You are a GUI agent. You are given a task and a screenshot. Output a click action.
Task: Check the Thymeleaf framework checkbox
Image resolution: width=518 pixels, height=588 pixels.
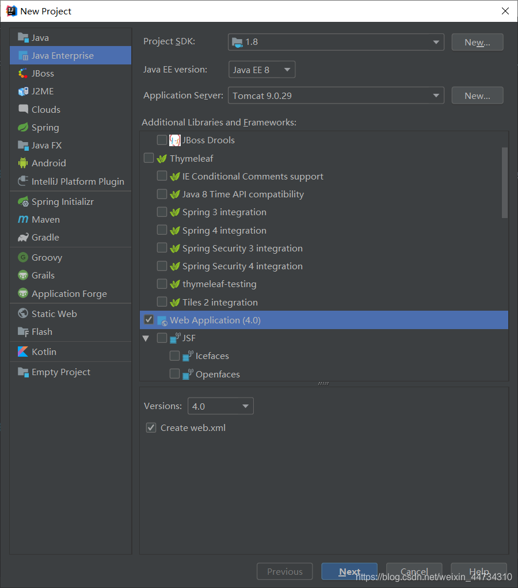click(149, 158)
